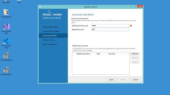Click the Delete user button
This screenshot has height=95, width=170.
click(135, 62)
